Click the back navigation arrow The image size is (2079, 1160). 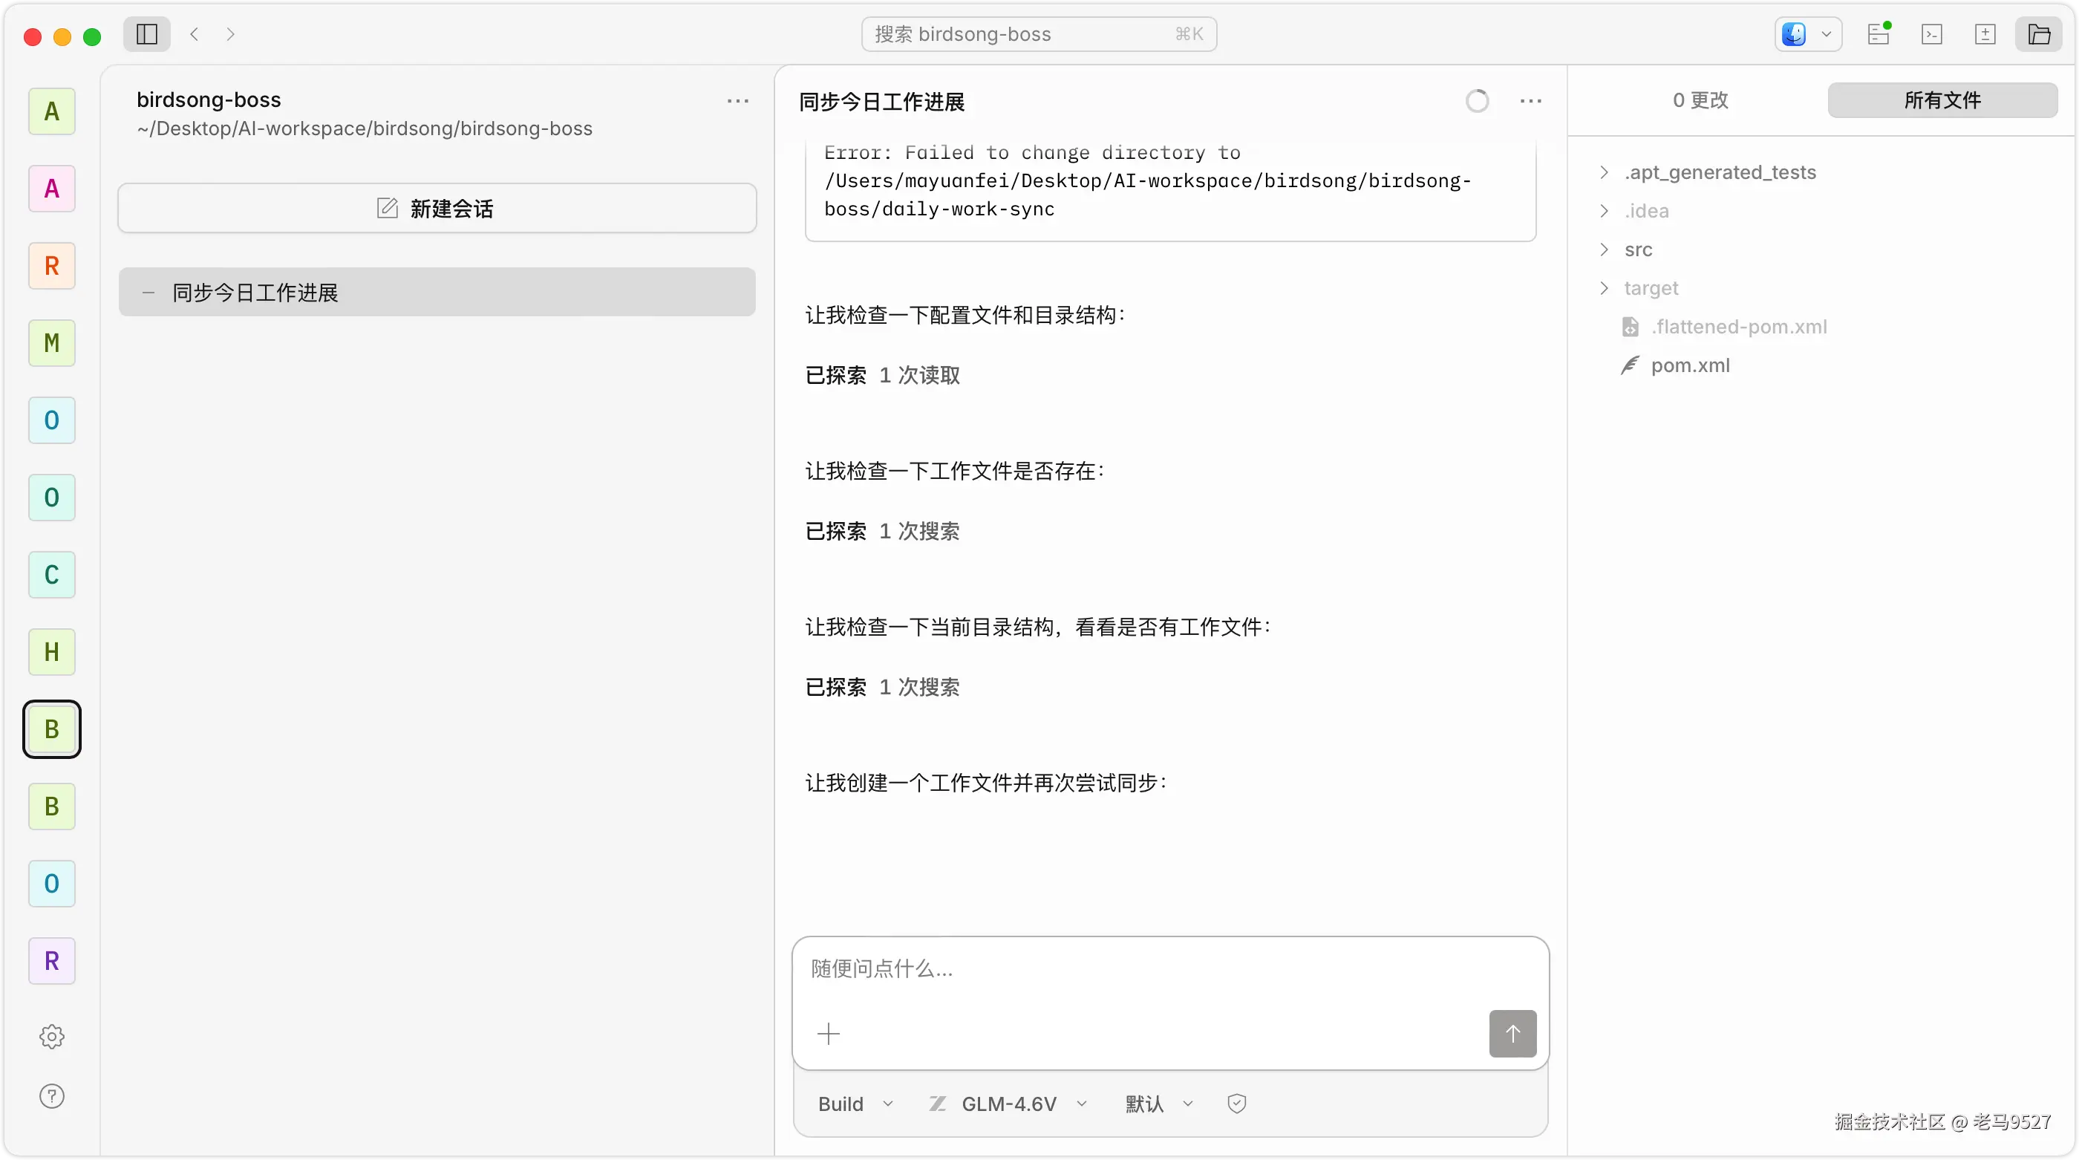pos(195,34)
